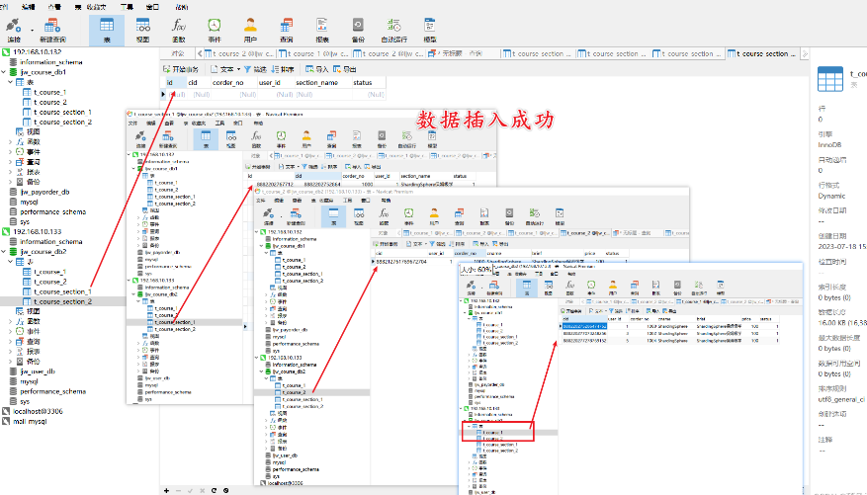Click the add record plus icon at bottom

coord(166,490)
